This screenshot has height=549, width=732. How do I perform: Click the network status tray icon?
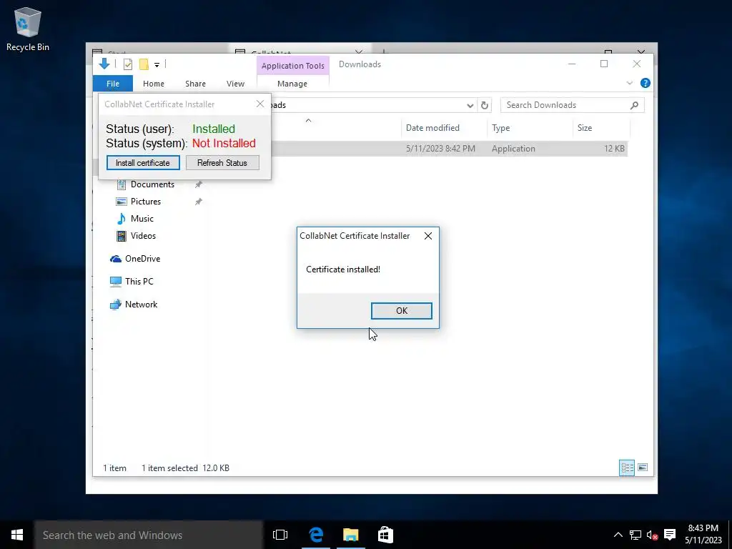635,535
